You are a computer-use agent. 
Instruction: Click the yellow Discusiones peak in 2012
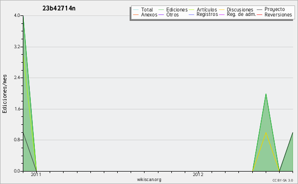tap(266, 132)
